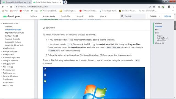Screen dimensions: 176x99
Task: Open Update the IDE and tools link
Action: click(14, 45)
